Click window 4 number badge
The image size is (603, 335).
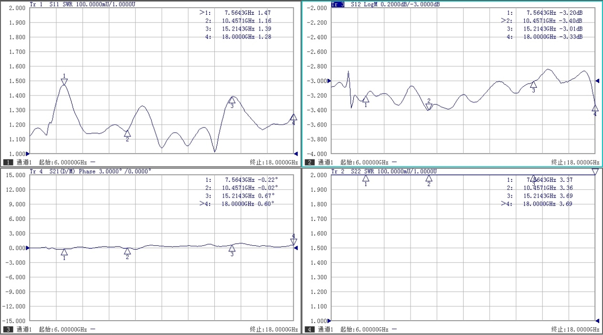[x=310, y=329]
